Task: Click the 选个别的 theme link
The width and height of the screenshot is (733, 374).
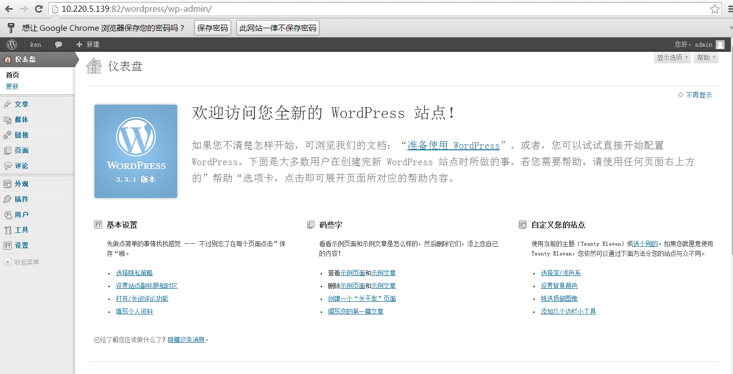Action: pyautogui.click(x=646, y=244)
